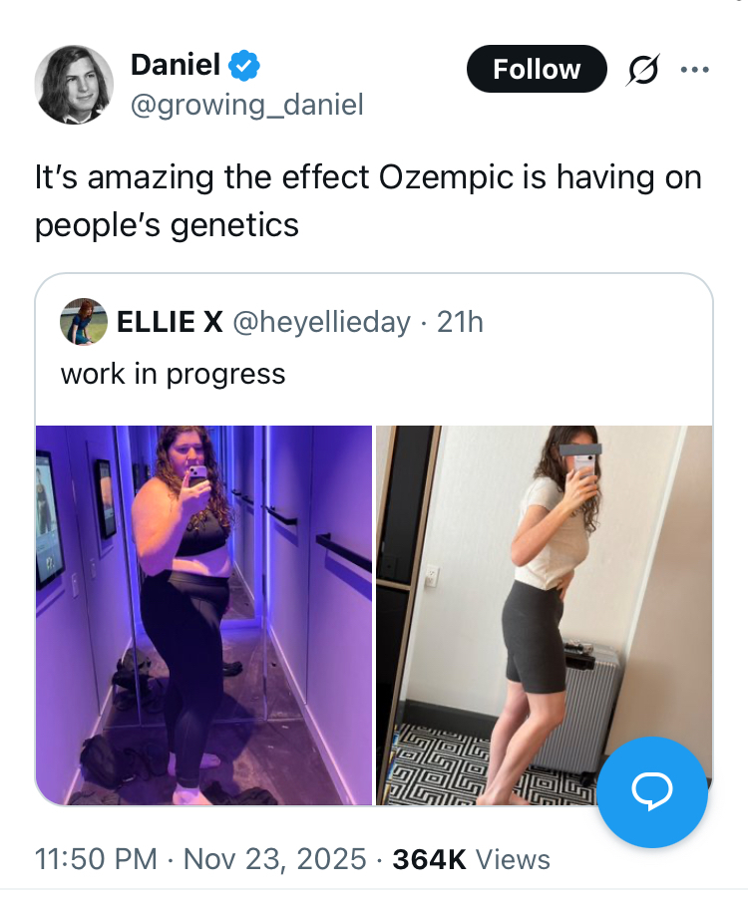Open the quoted "work in progress" text
This screenshot has width=748, height=898.
click(x=174, y=374)
